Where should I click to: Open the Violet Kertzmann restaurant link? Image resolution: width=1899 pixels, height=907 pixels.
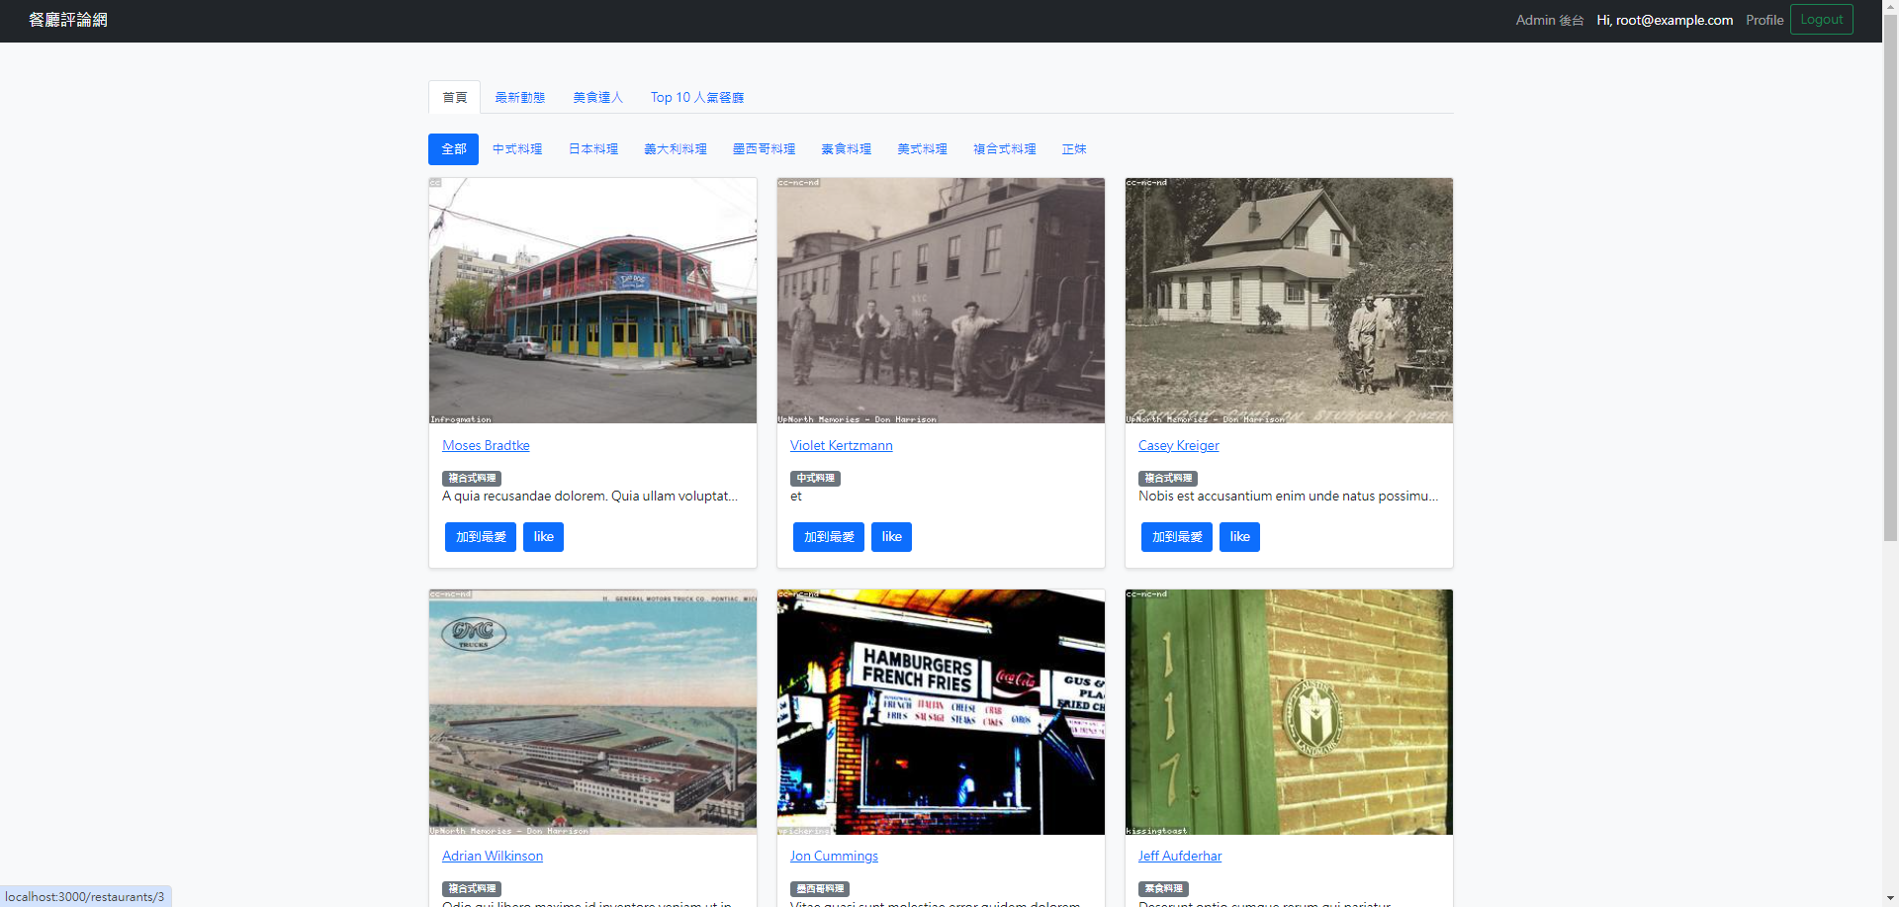tap(841, 446)
